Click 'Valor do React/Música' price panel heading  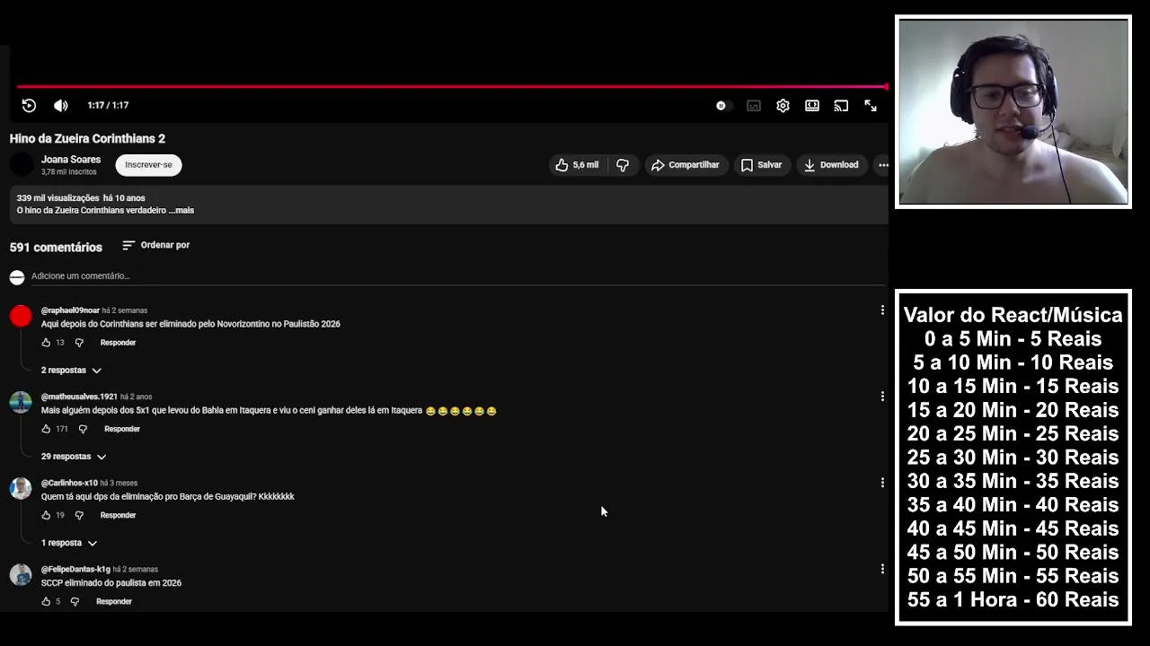[x=1013, y=315]
